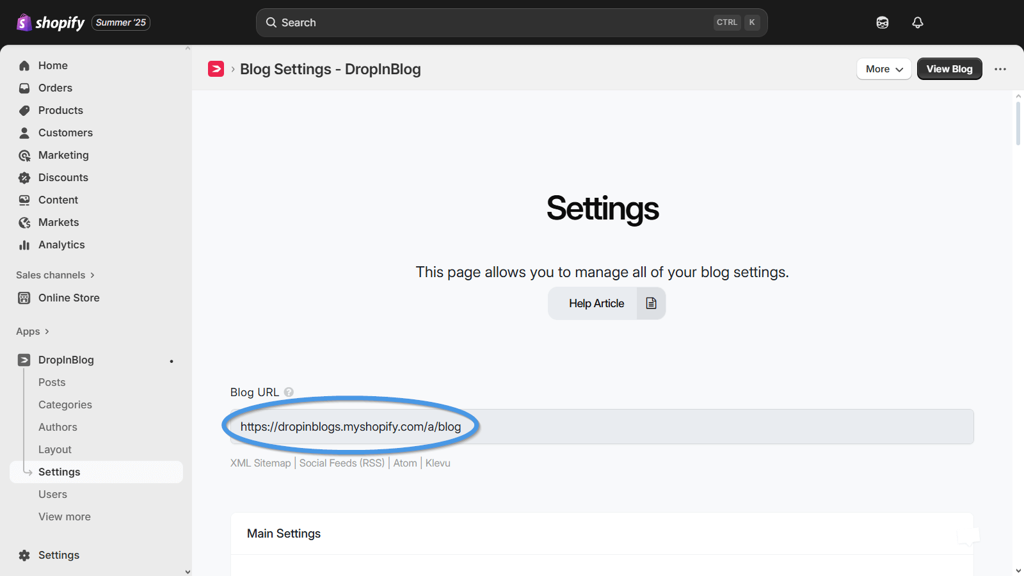Open the three-dot page actions menu
Screen dimensions: 1024x576
click(1000, 68)
